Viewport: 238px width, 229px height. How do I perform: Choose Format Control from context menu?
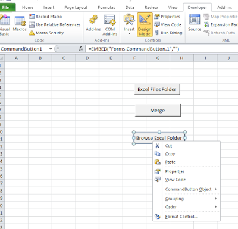pyautogui.click(x=181, y=217)
